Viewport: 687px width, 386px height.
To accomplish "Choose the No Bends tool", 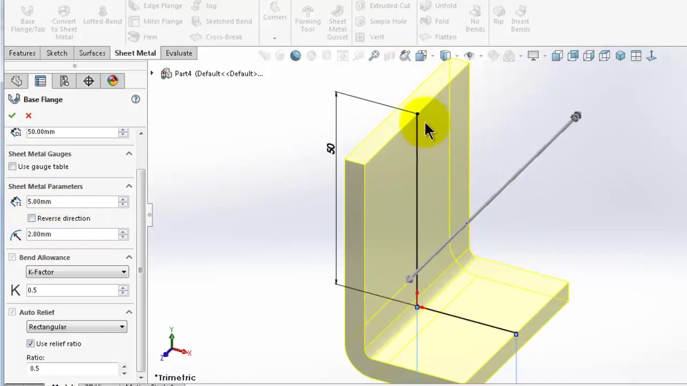I will pyautogui.click(x=475, y=19).
